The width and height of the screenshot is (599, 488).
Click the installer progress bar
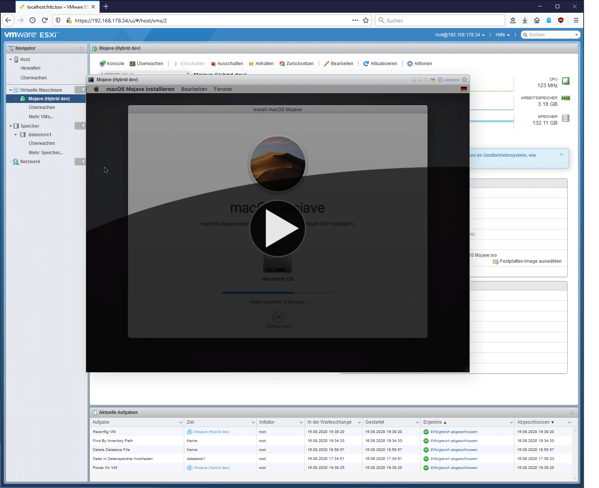pyautogui.click(x=277, y=293)
